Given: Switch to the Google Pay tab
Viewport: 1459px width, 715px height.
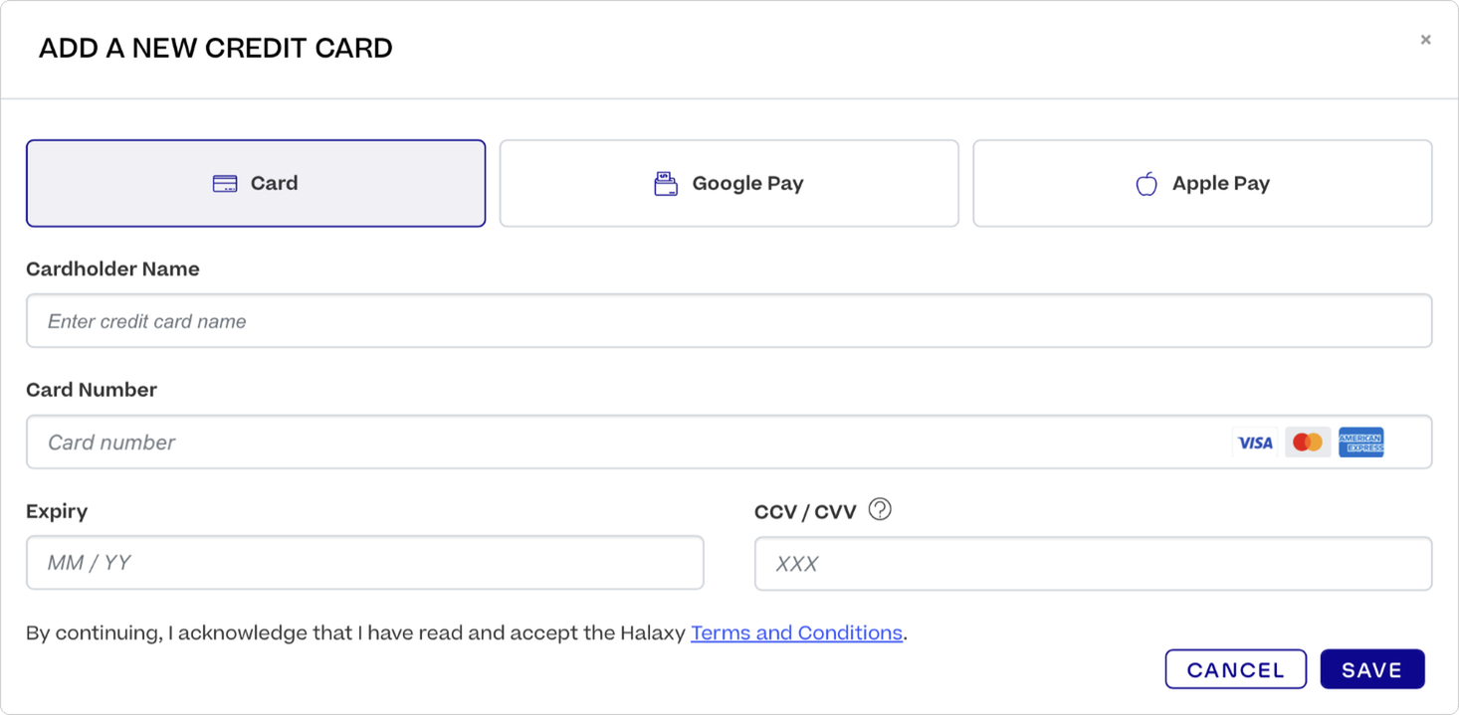Looking at the screenshot, I should click(x=729, y=183).
